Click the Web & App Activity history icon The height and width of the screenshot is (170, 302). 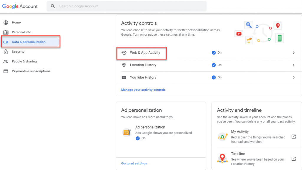(x=124, y=52)
